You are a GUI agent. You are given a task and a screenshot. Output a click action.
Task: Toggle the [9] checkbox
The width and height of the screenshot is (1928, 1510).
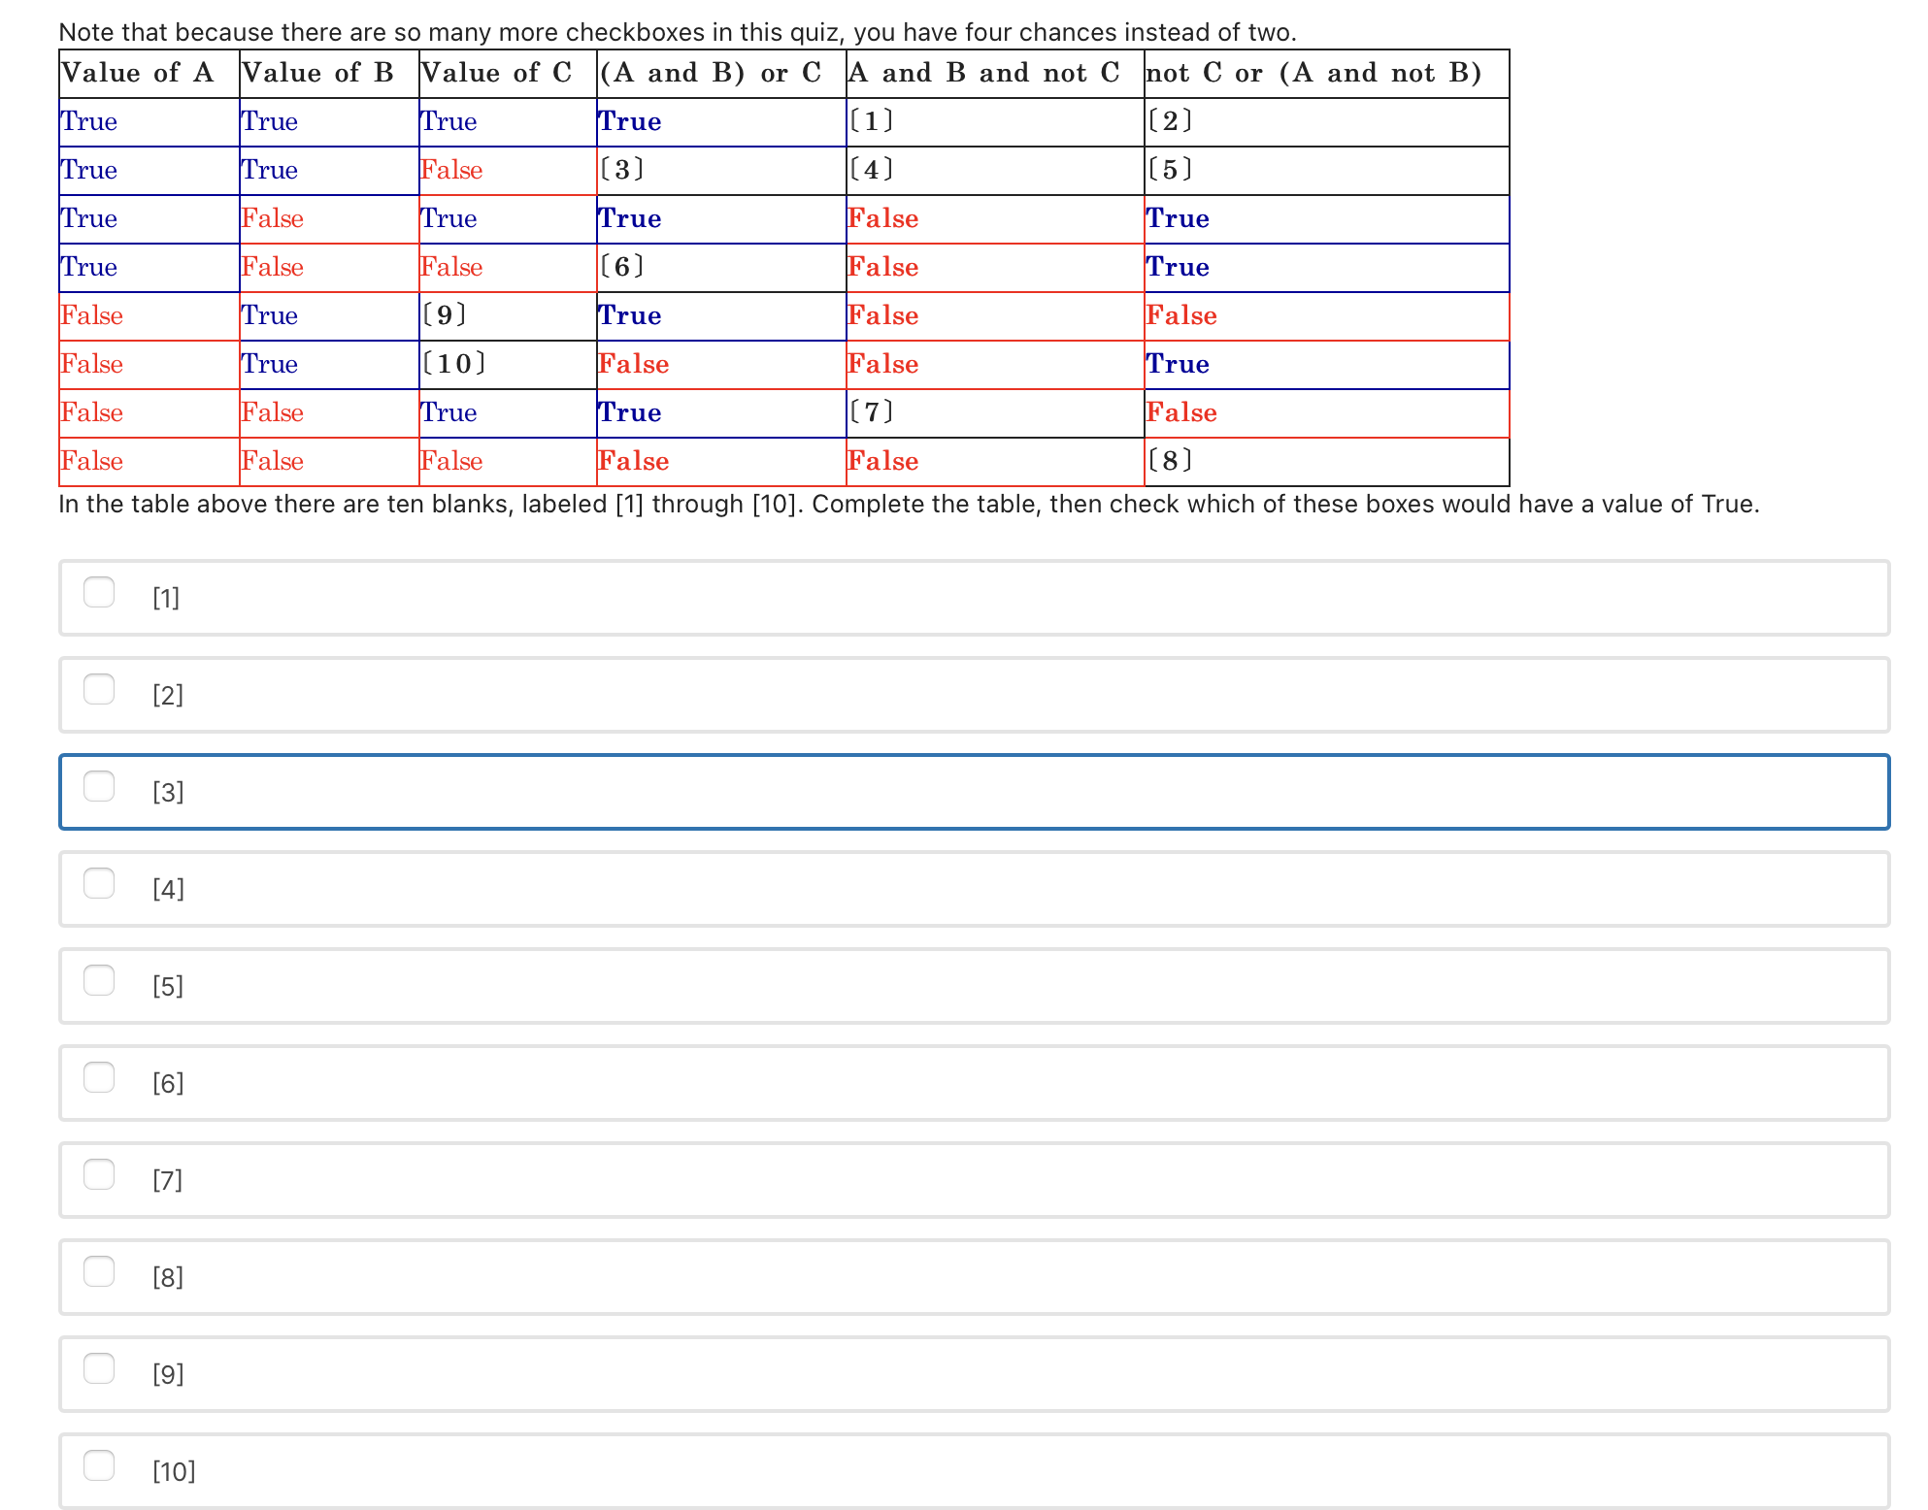(99, 1368)
